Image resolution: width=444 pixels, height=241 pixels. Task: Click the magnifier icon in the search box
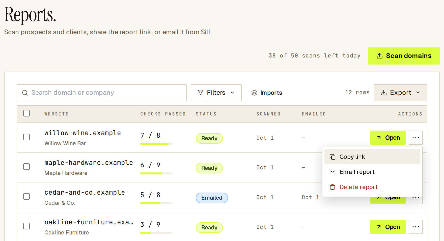(x=25, y=93)
